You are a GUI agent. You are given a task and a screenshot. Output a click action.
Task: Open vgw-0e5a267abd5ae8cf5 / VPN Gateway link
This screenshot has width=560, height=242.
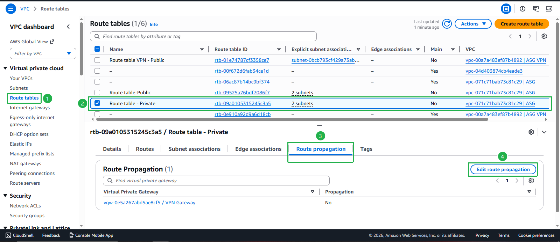pos(149,203)
